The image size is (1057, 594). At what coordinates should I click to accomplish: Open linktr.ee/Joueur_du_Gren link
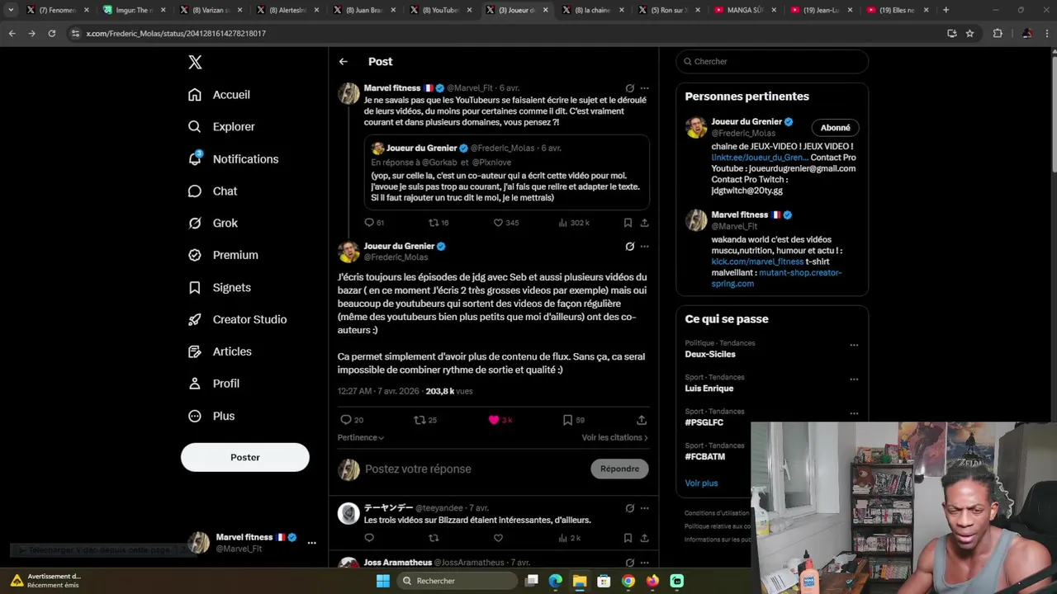(760, 158)
